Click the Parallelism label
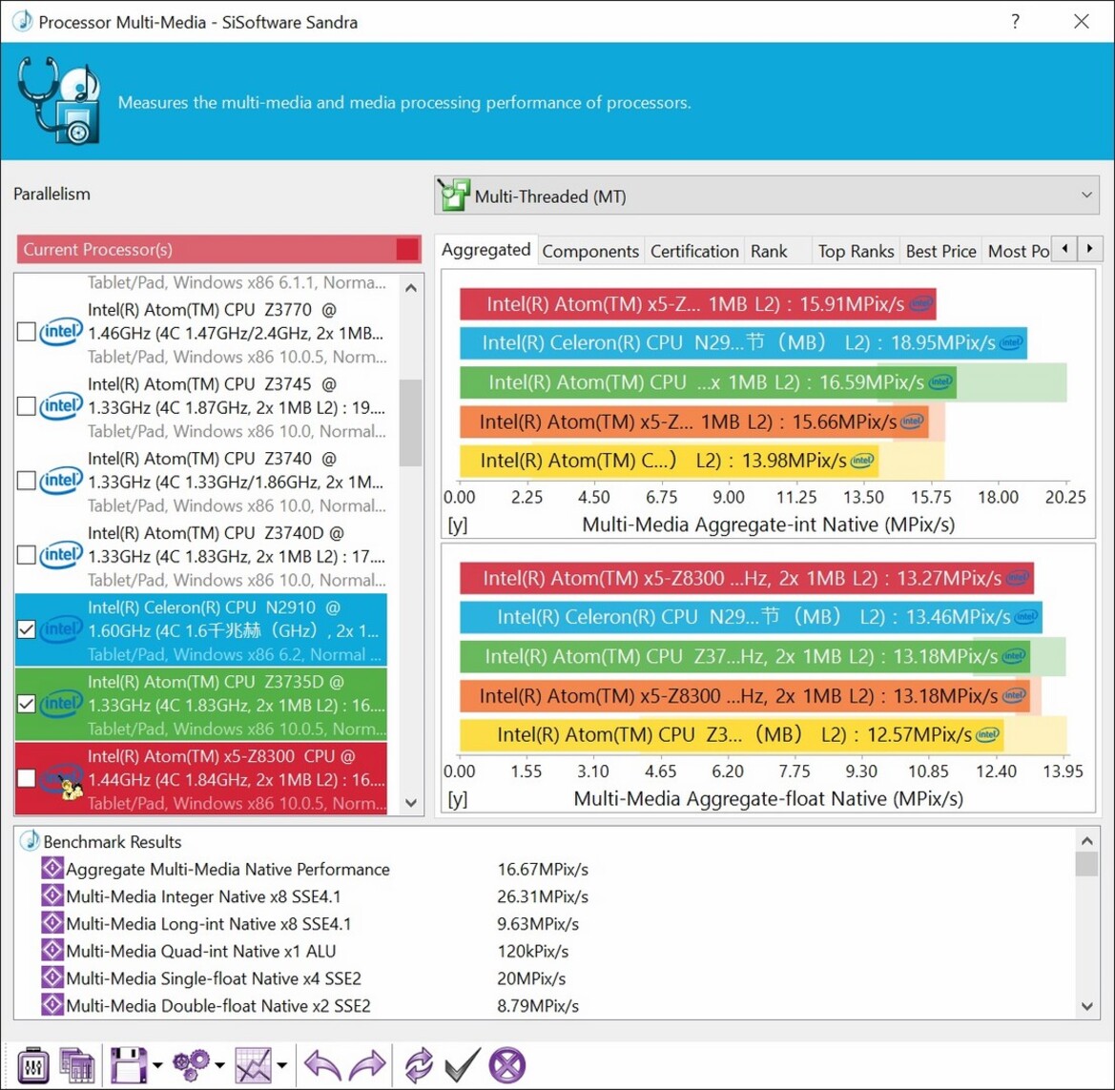 click(x=52, y=194)
